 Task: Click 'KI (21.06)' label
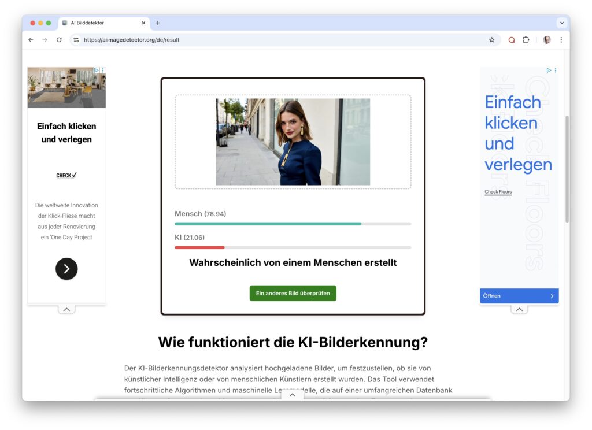click(x=190, y=238)
